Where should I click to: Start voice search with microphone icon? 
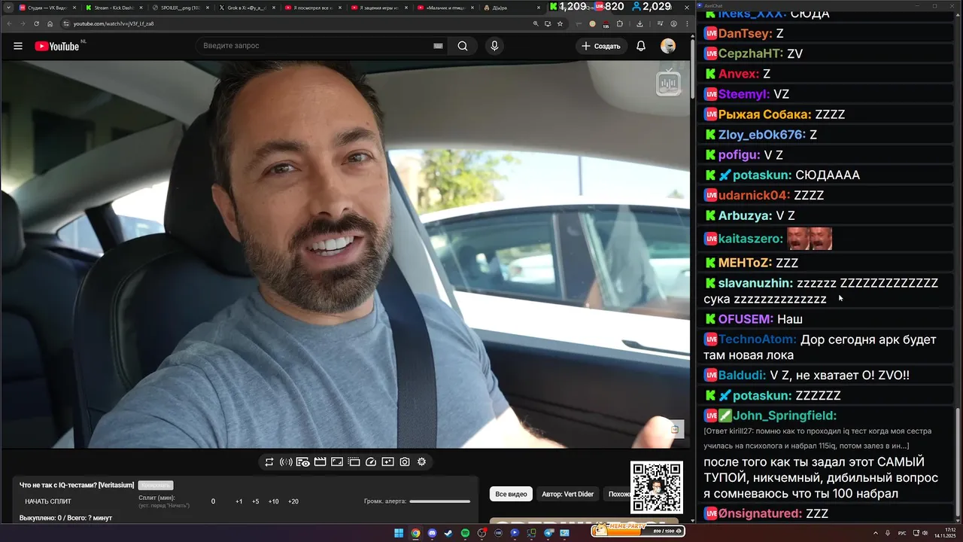click(494, 46)
